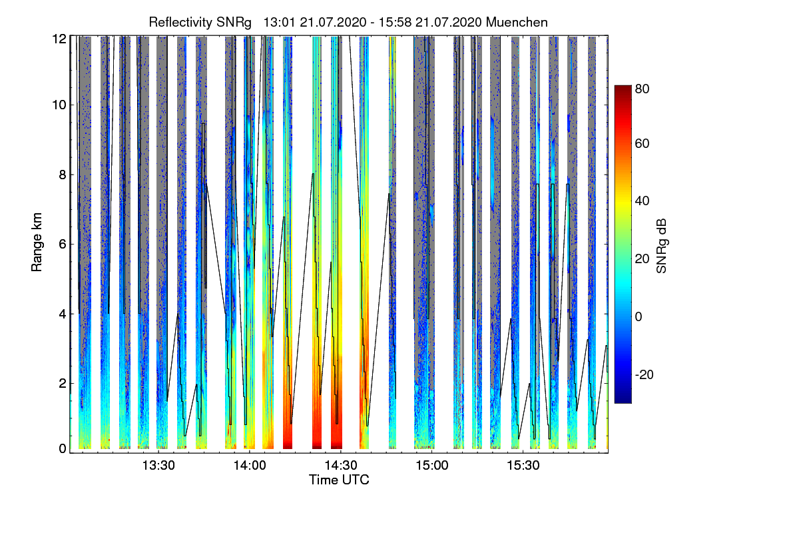
Task: Click the dark blue bottom of colorbar
Action: point(622,398)
